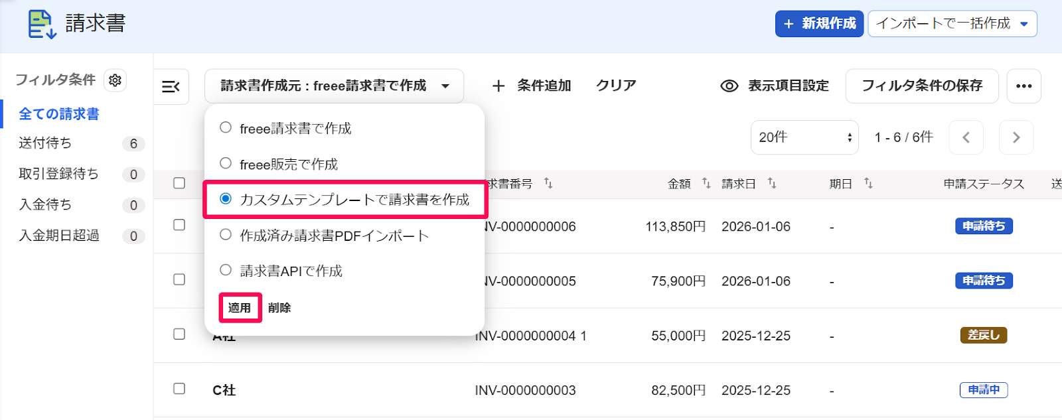Select 入金期日超過 filter in sidebar
Image resolution: width=1062 pixels, height=420 pixels.
(x=59, y=236)
